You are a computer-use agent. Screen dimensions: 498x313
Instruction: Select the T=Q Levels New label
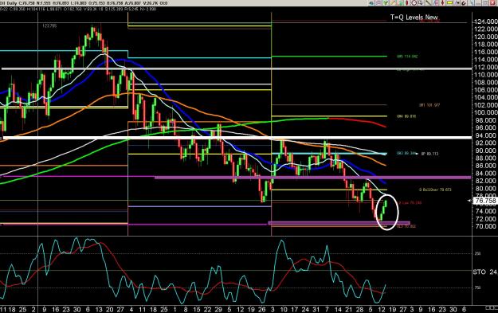pos(414,18)
